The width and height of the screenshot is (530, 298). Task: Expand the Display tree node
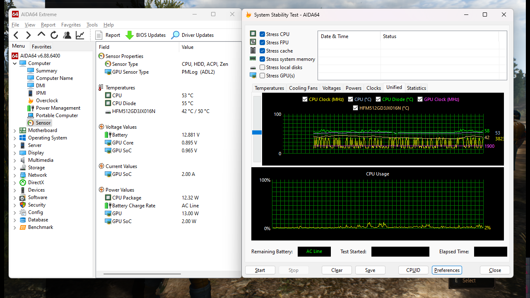point(15,153)
